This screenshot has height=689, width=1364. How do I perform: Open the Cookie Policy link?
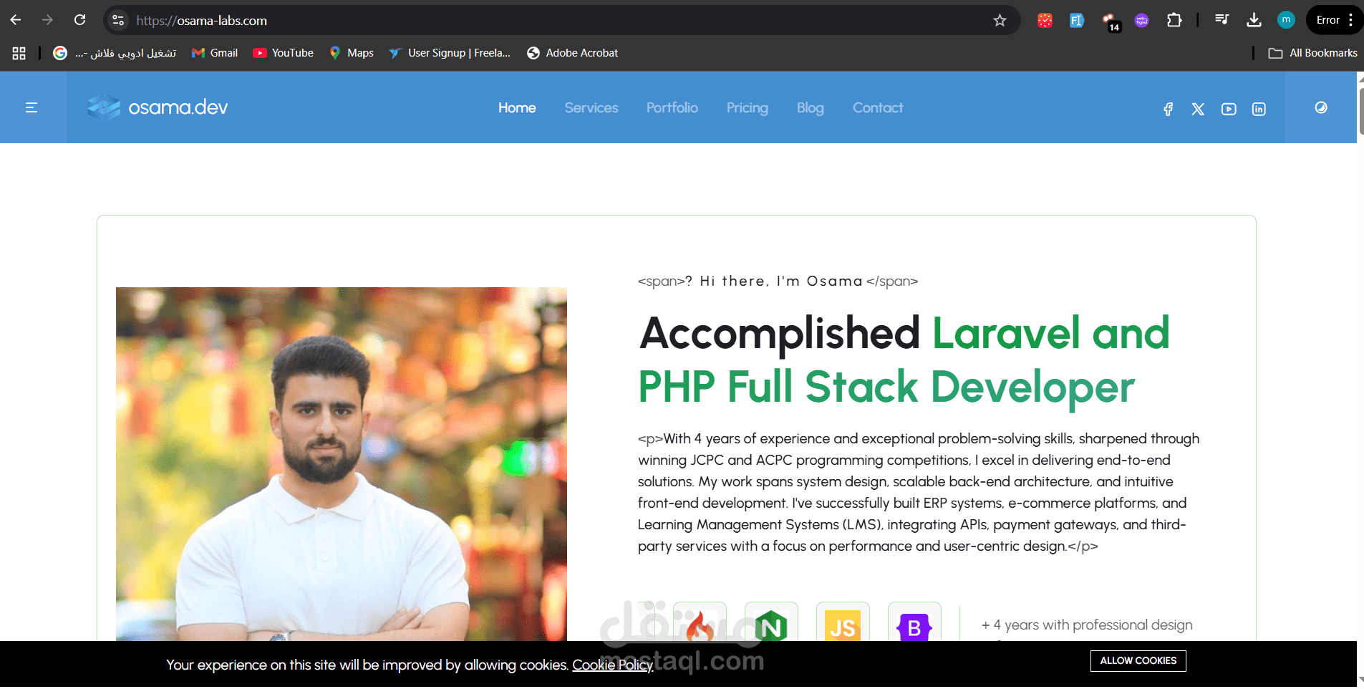612,665
